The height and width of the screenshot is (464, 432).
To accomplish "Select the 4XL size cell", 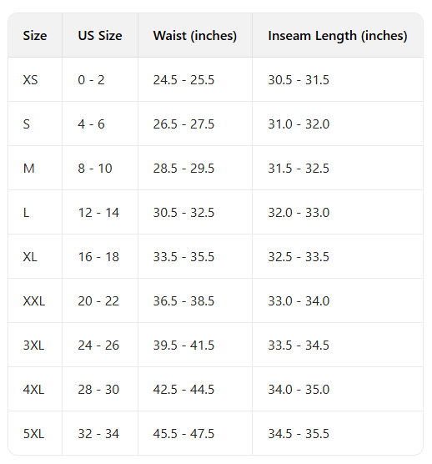I will (33, 390).
